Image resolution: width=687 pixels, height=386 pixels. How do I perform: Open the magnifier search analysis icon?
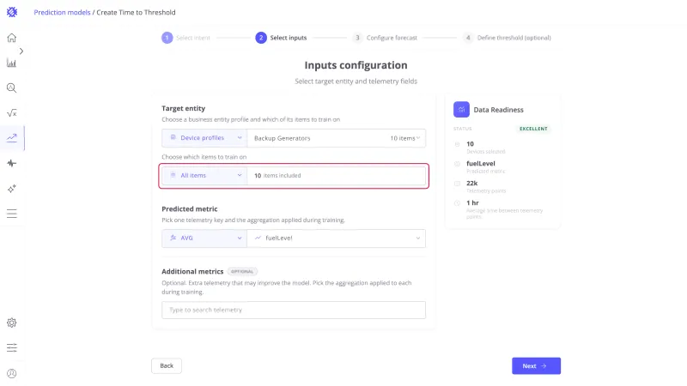pyautogui.click(x=12, y=88)
